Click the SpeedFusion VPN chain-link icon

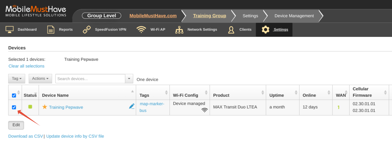point(87,29)
